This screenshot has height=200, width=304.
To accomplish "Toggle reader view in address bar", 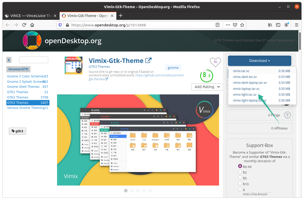I will [218, 25].
